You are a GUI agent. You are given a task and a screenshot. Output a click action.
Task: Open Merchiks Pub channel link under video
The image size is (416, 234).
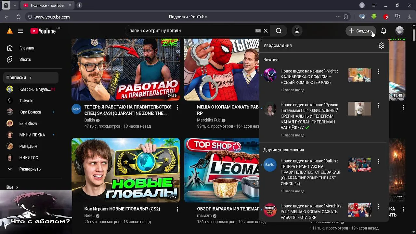coord(209,120)
